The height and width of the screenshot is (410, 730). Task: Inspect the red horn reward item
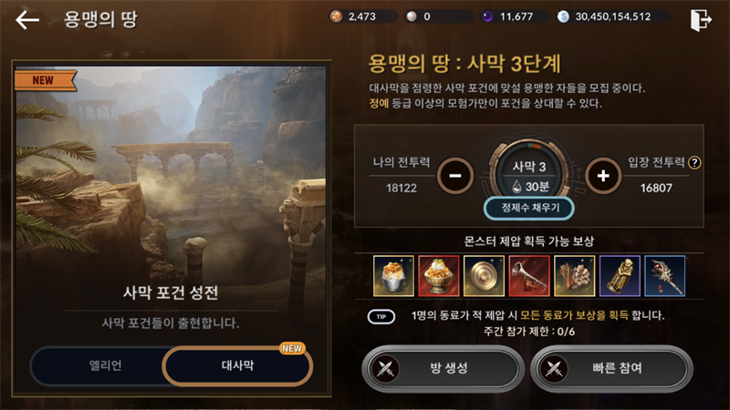529,276
